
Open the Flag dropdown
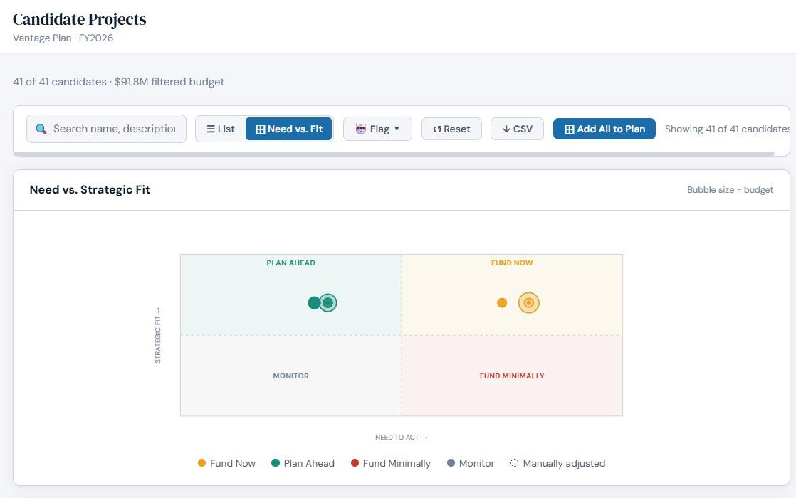click(377, 129)
